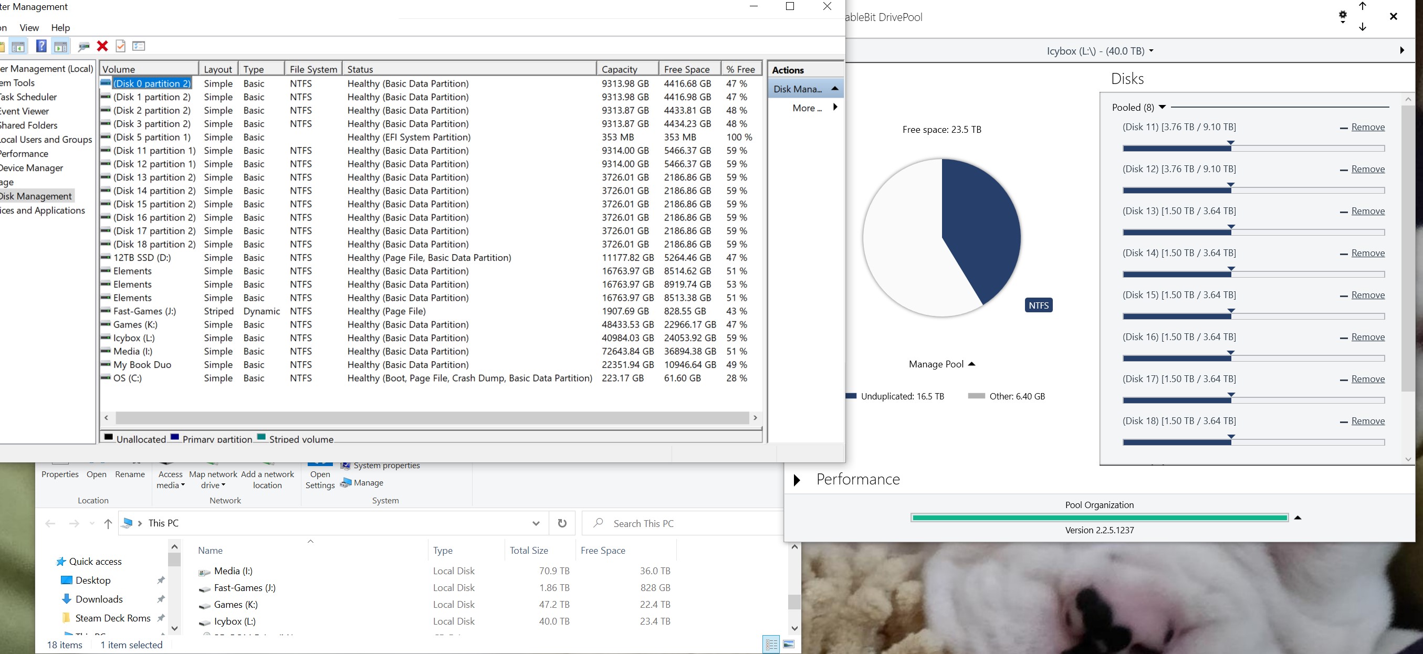Open the Help menu in Computer Management
Viewport: 1423px width, 654px height.
tap(61, 28)
